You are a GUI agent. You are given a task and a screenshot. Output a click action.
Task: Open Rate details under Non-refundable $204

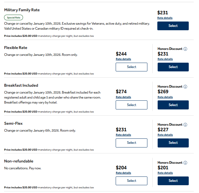point(123,173)
